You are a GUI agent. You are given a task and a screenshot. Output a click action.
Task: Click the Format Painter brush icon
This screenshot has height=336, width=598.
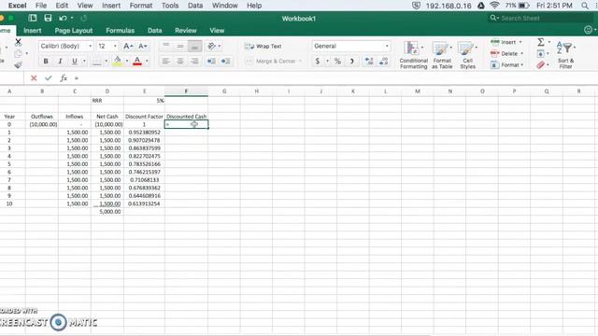(x=18, y=65)
